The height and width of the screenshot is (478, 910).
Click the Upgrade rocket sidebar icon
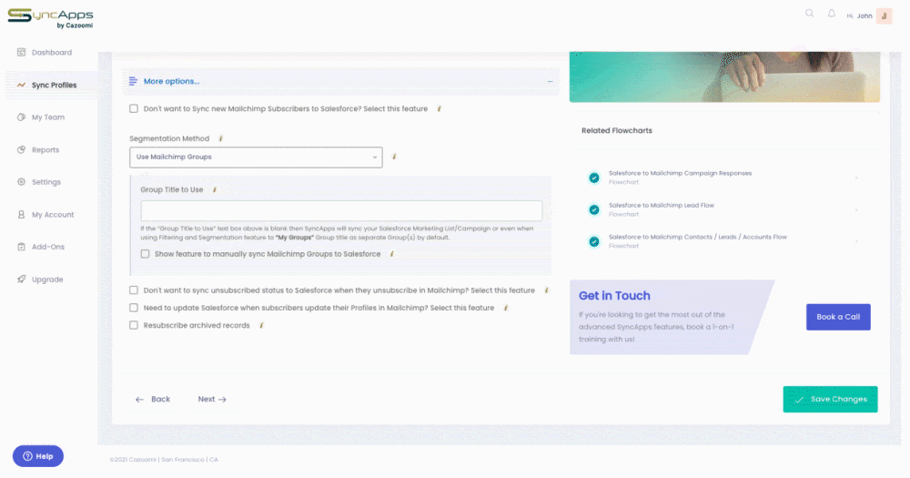(22, 280)
